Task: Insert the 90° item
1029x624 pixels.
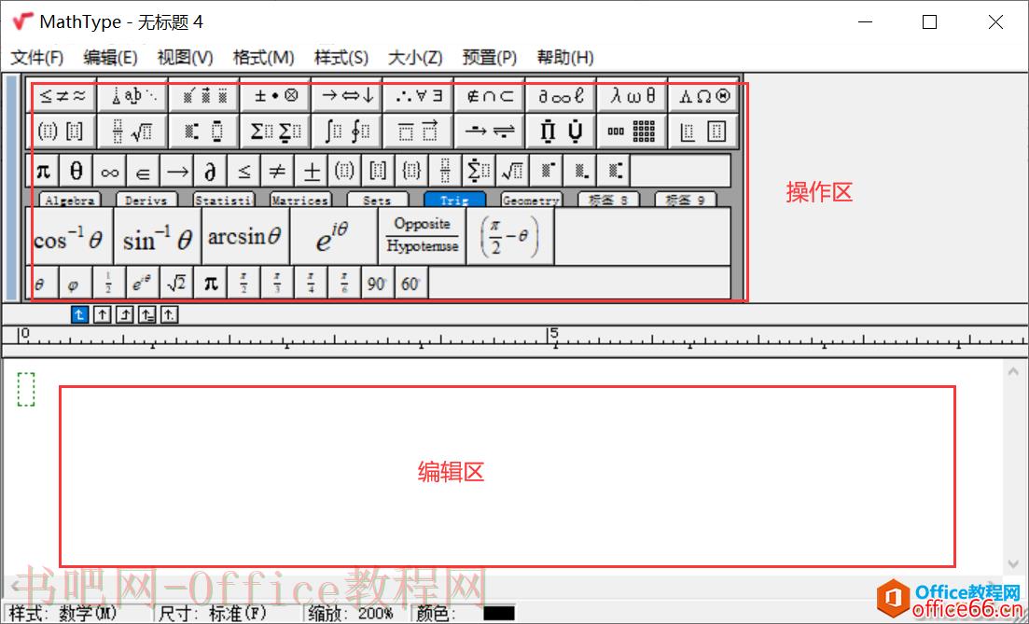Action: click(x=377, y=284)
